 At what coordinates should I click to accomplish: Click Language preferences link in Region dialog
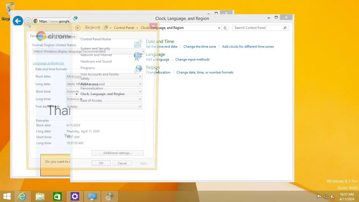point(48,63)
